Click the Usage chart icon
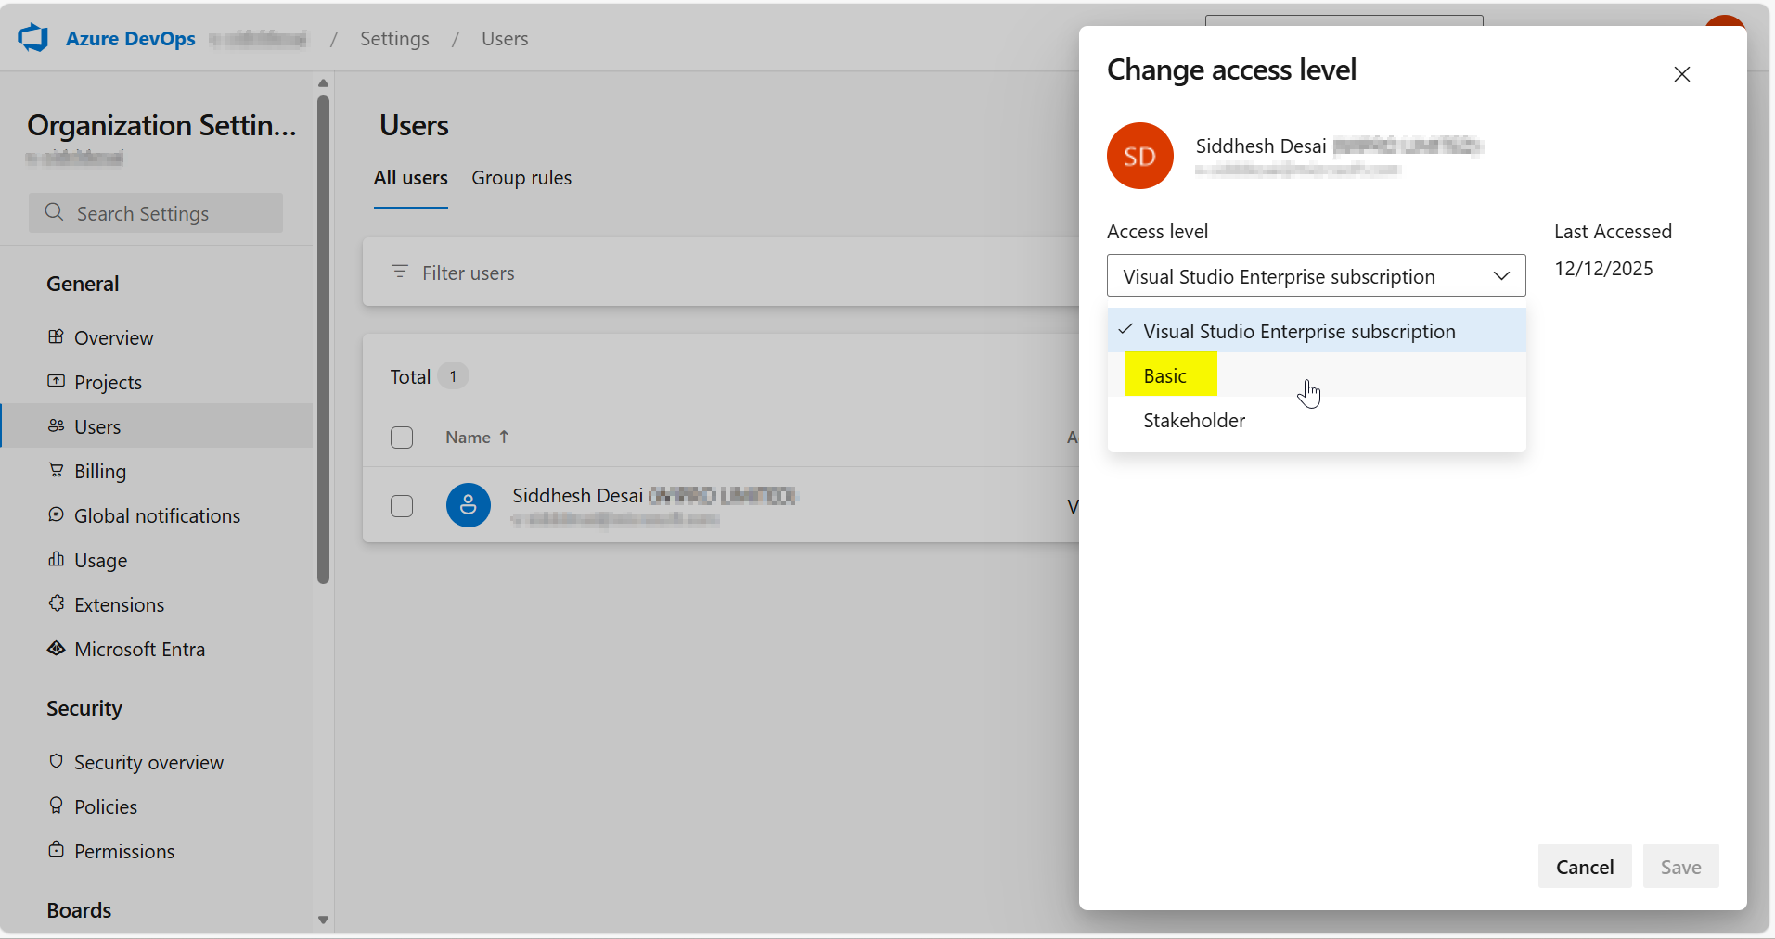Image resolution: width=1775 pixels, height=939 pixels. [57, 559]
